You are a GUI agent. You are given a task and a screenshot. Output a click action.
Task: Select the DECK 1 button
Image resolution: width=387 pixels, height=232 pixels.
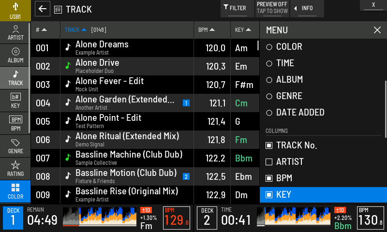tap(13, 218)
